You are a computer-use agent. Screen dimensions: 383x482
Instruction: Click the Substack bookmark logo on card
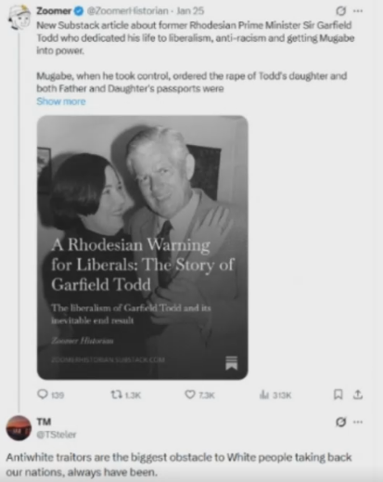point(232,362)
